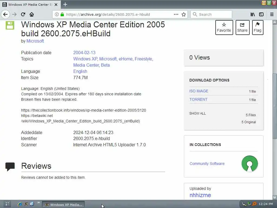277x208 pixels.
Task: Bookmark this page with the star icon
Action: [x=184, y=14]
